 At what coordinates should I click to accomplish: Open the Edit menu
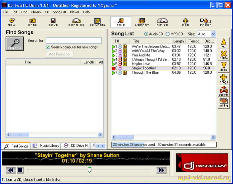coord(14,12)
